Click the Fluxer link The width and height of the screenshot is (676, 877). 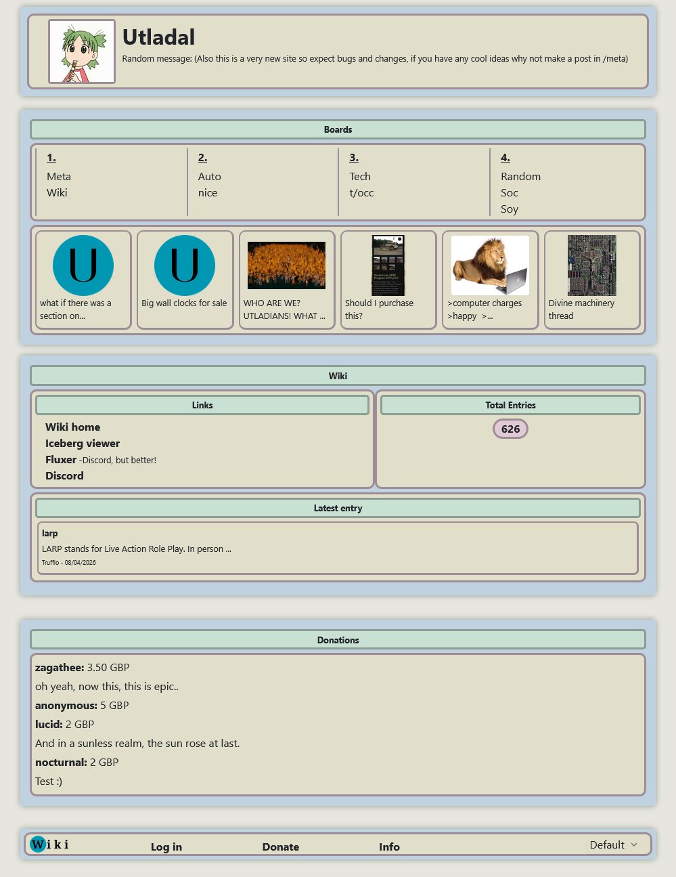click(x=61, y=459)
